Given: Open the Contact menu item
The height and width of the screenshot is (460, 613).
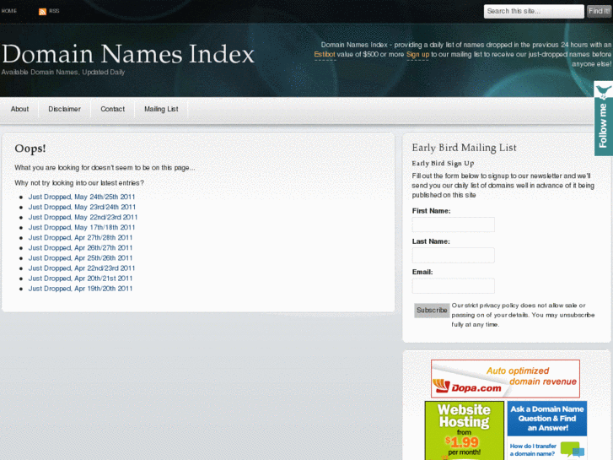Looking at the screenshot, I should [x=113, y=109].
